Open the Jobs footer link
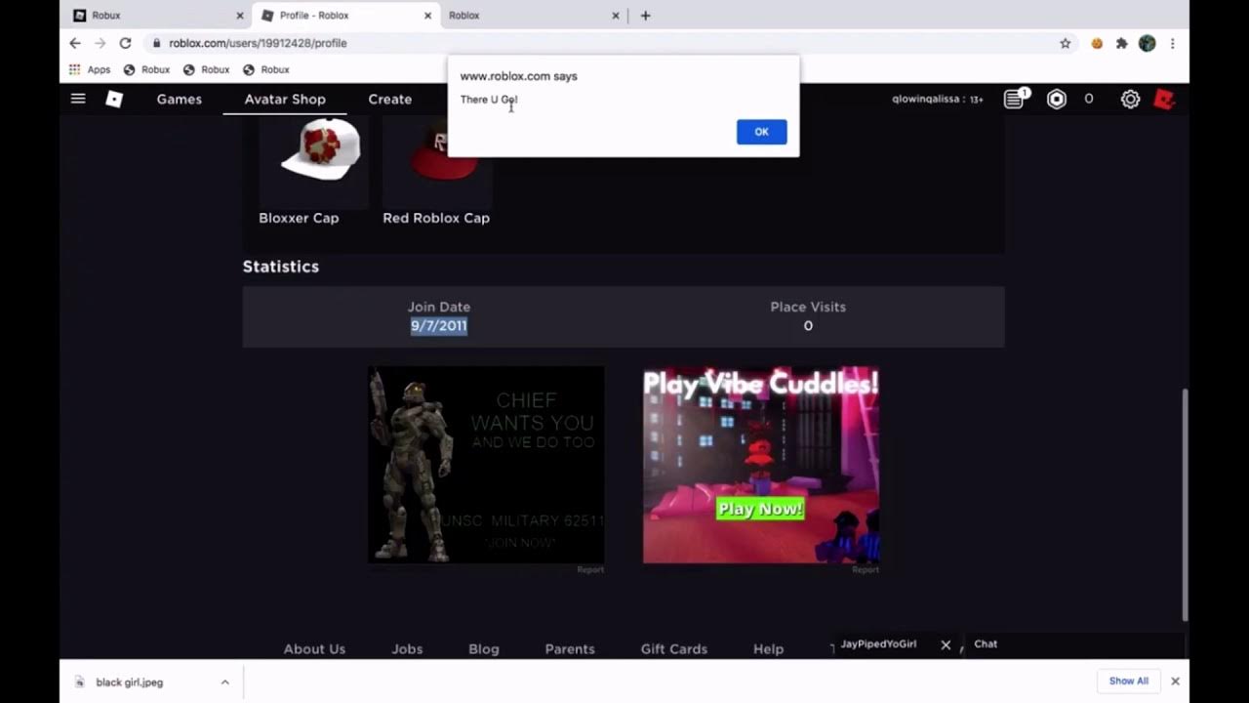Screen dimensions: 1249x703 click(x=407, y=649)
